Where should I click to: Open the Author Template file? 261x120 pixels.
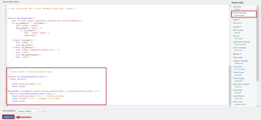[240, 48]
